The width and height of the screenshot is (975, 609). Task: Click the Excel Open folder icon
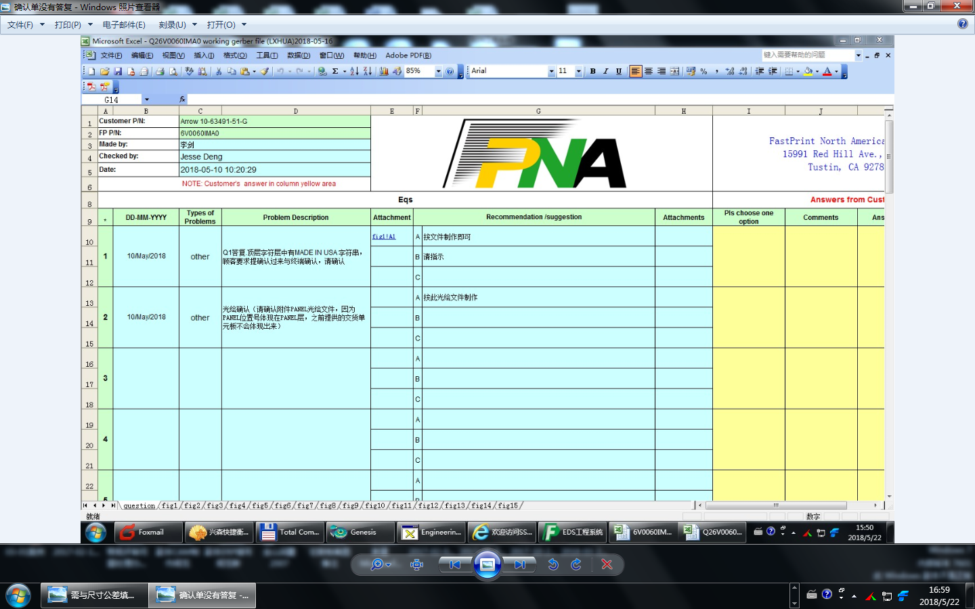pyautogui.click(x=105, y=71)
